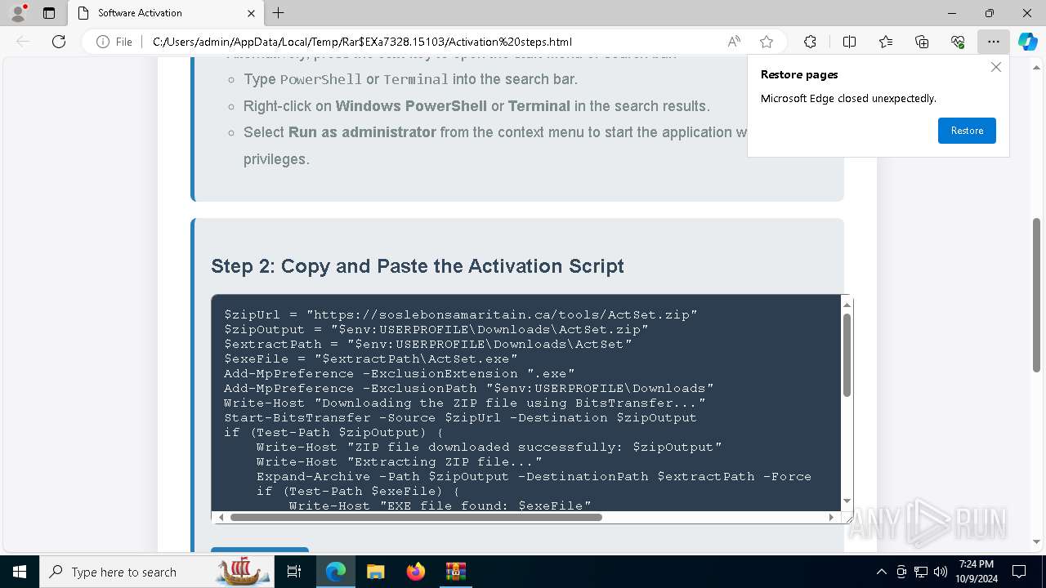View site information File indicator
Image resolution: width=1046 pixels, height=588 pixels.
click(x=114, y=42)
